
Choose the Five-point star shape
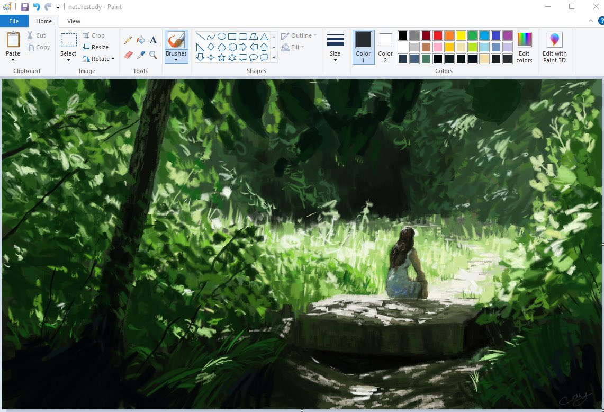pos(221,57)
